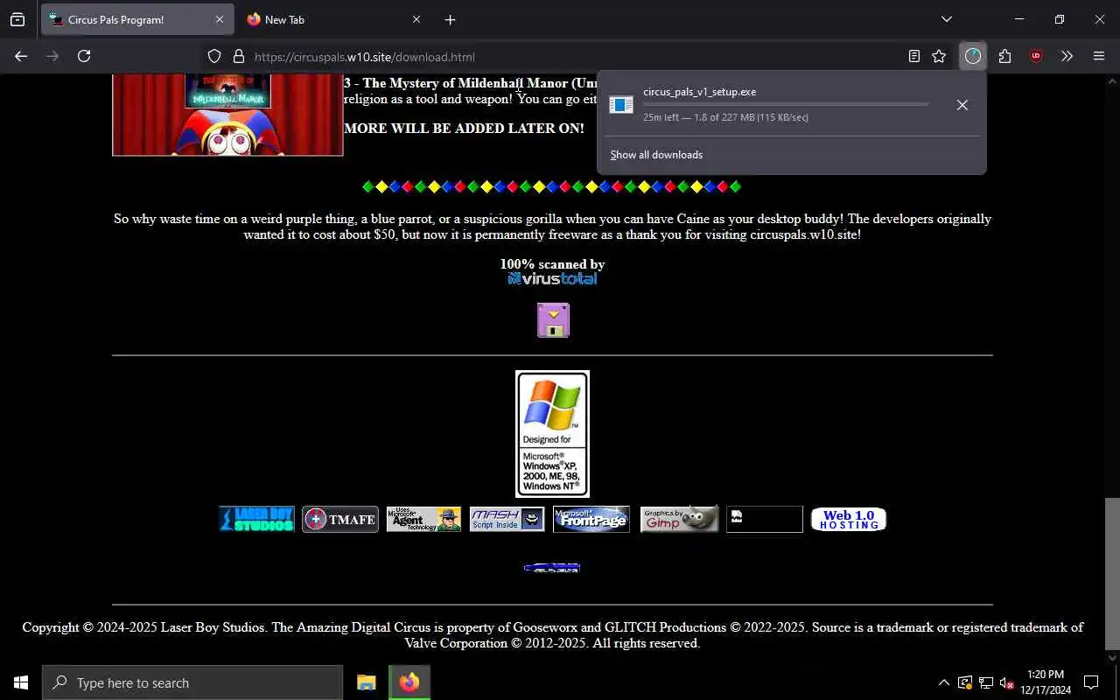Open the tracking protection shield icon

point(214,57)
